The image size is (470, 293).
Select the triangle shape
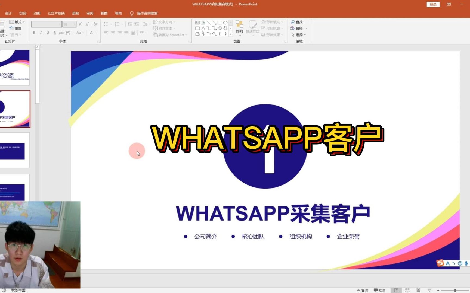tap(203, 28)
